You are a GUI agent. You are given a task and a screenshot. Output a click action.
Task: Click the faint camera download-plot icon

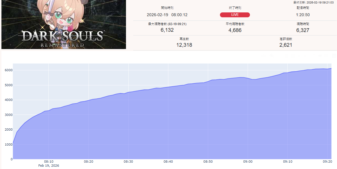pos(263,55)
